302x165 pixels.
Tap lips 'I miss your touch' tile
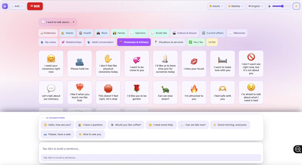tap(194, 64)
